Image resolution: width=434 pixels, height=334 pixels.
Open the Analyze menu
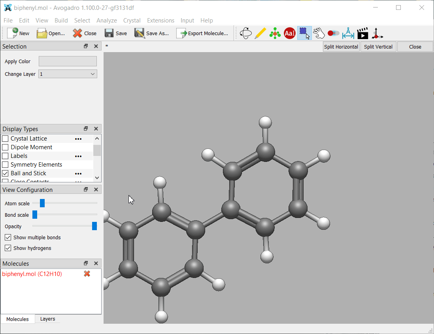(107, 21)
